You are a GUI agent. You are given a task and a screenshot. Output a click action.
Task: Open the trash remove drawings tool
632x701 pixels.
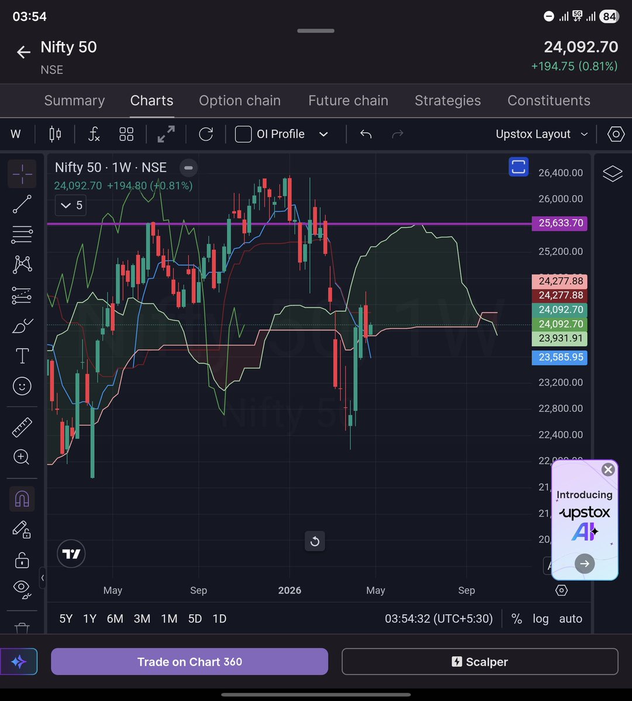click(x=22, y=628)
